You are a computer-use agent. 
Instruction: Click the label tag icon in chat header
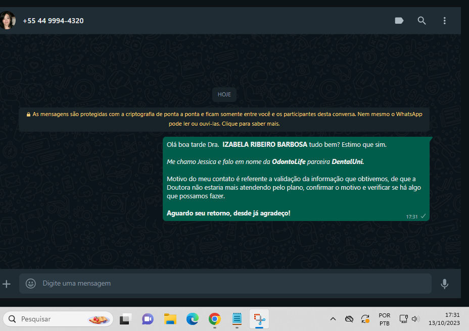[x=399, y=21]
